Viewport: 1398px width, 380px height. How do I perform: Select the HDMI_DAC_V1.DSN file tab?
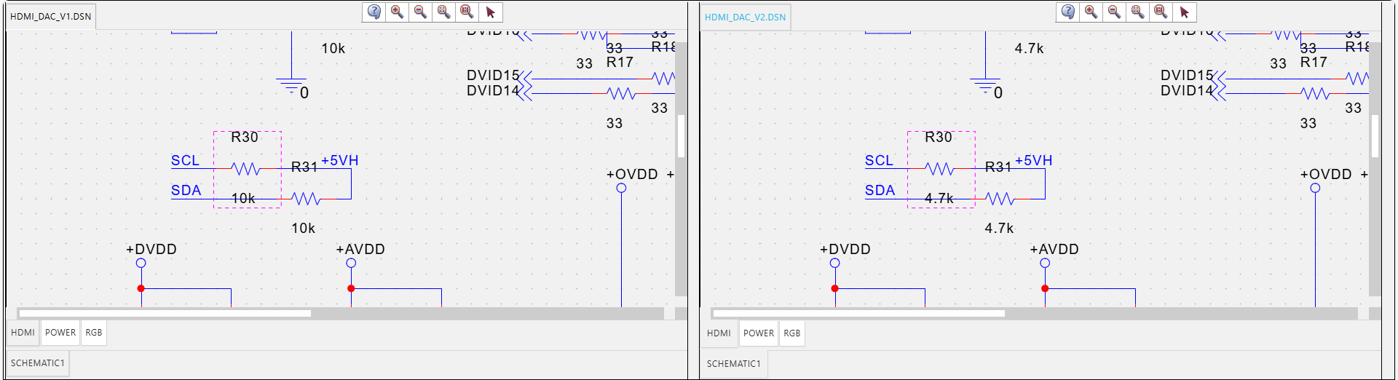pyautogui.click(x=51, y=17)
